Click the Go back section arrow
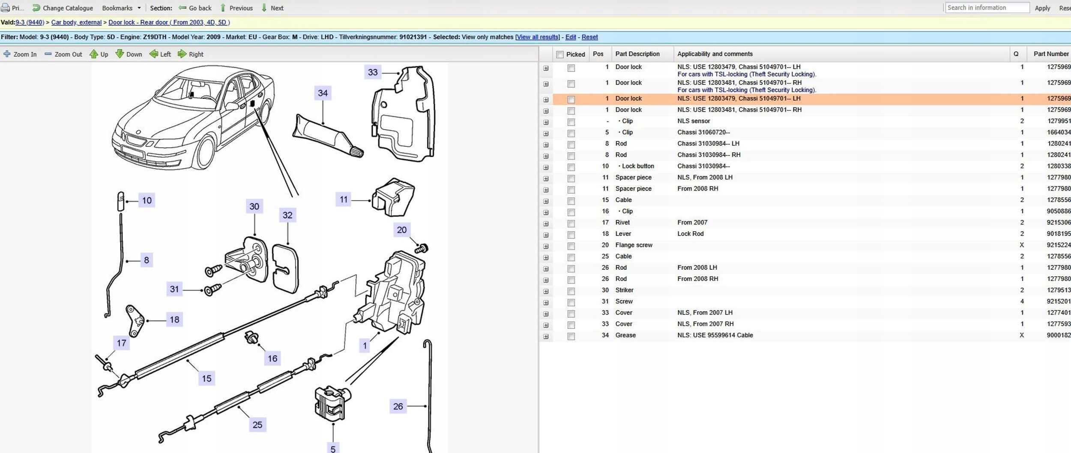 point(182,8)
